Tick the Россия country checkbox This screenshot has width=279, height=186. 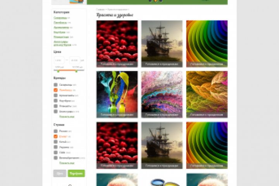55,131
